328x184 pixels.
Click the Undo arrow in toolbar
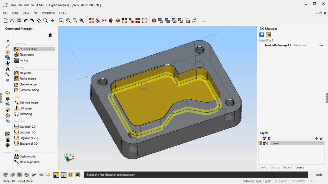(26, 20)
